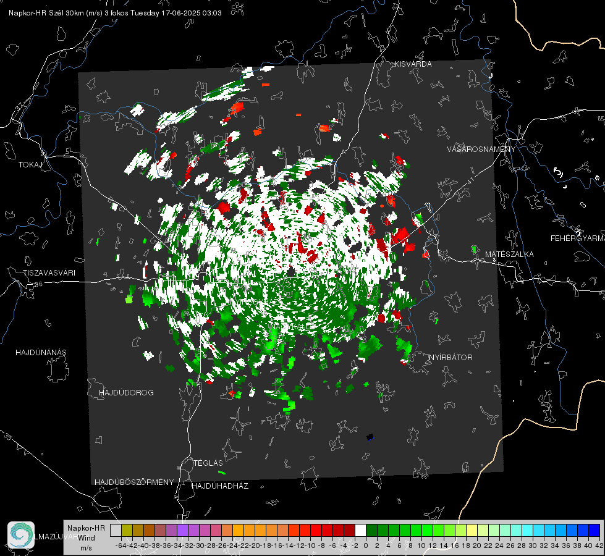This screenshot has width=605, height=556.
Task: Select the HAJDÚDOROG city label
Action: pos(126,392)
